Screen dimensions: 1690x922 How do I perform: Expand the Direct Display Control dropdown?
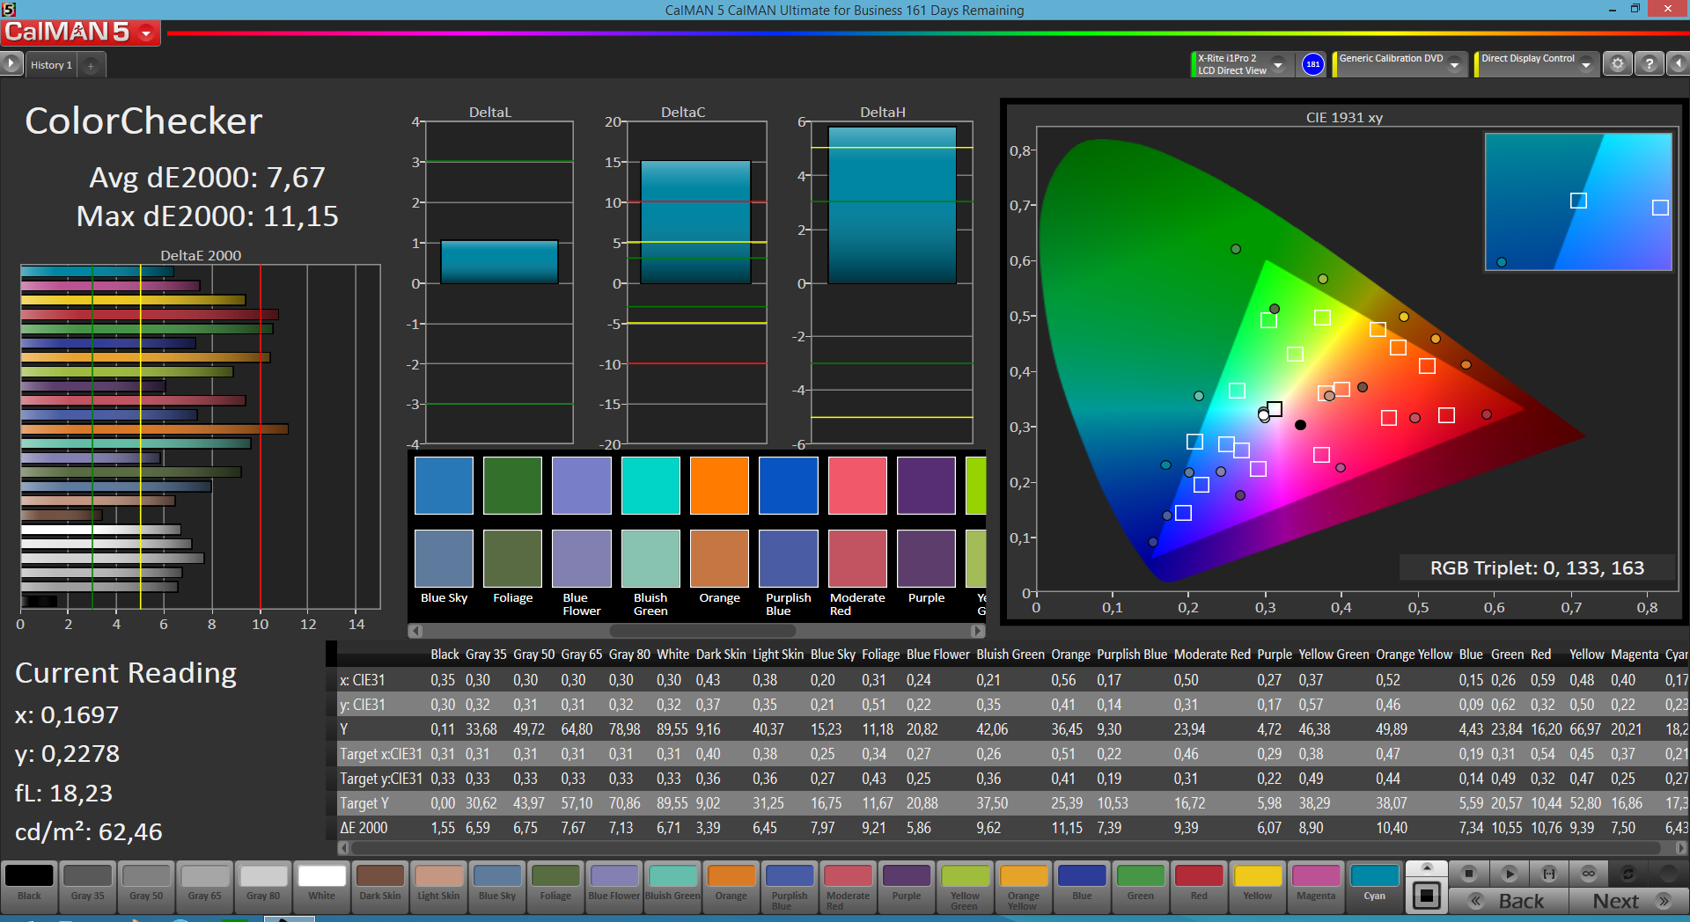point(1585,64)
